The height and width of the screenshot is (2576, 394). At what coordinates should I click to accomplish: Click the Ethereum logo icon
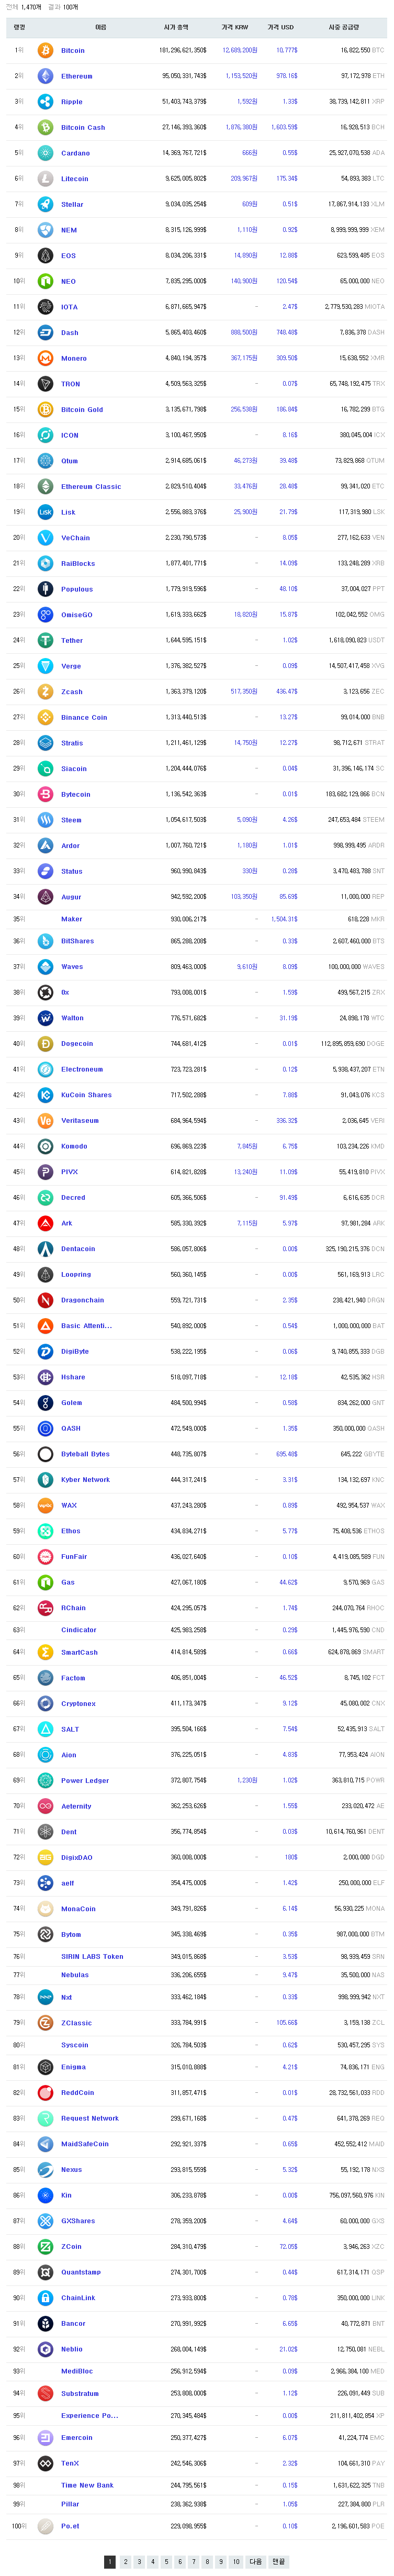(45, 76)
